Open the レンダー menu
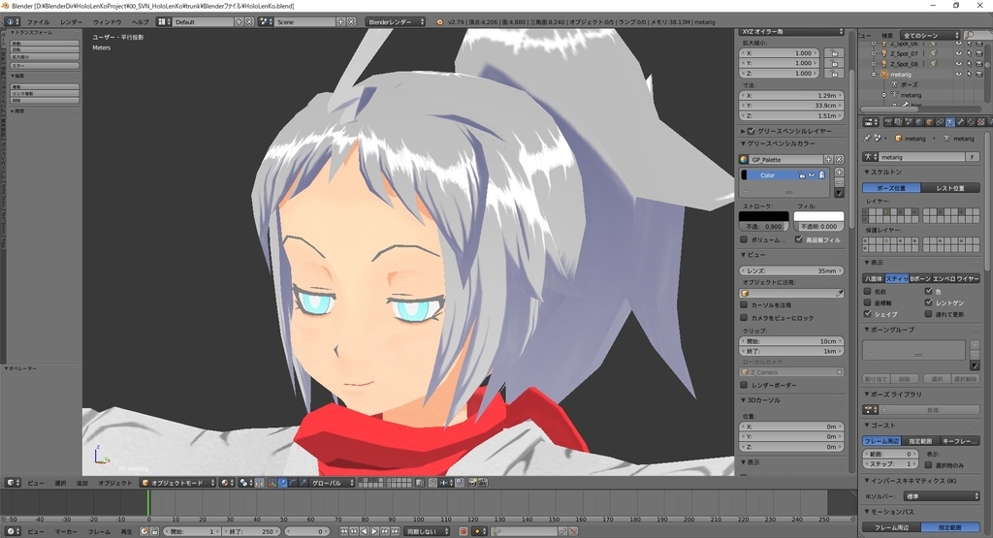The height and width of the screenshot is (538, 993). [71, 21]
